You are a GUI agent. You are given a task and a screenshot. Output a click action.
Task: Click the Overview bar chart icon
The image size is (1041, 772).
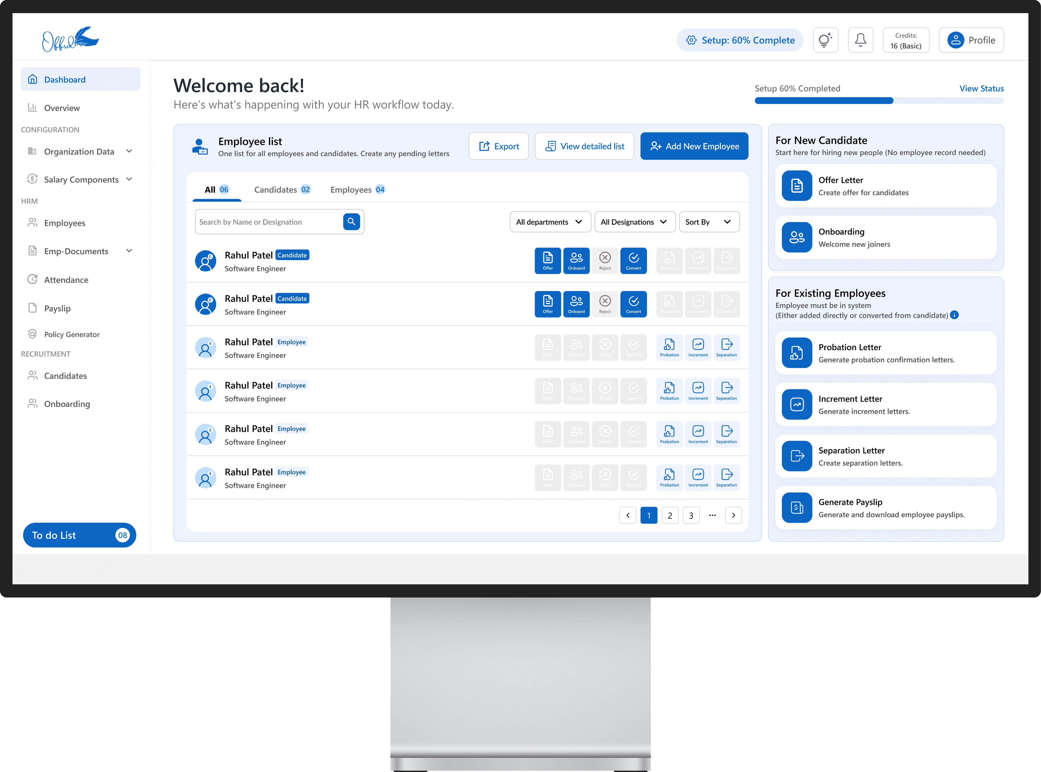[x=32, y=108]
